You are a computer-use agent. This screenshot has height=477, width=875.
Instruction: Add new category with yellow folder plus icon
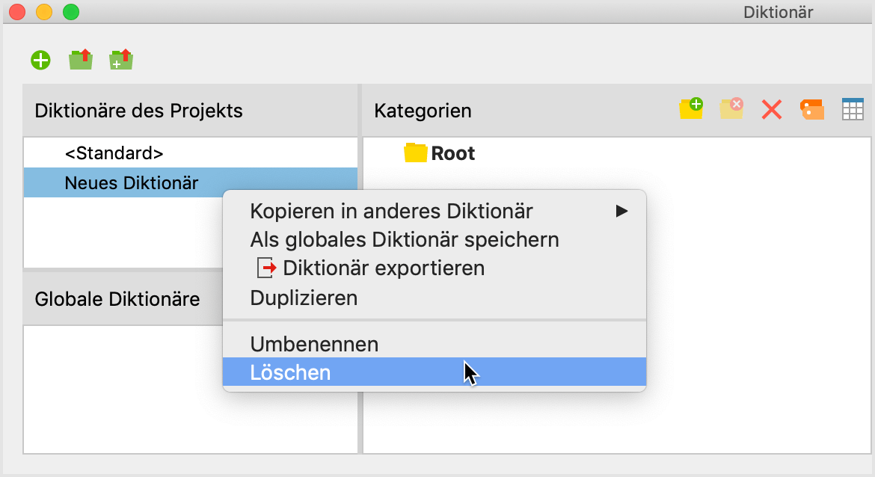(691, 109)
